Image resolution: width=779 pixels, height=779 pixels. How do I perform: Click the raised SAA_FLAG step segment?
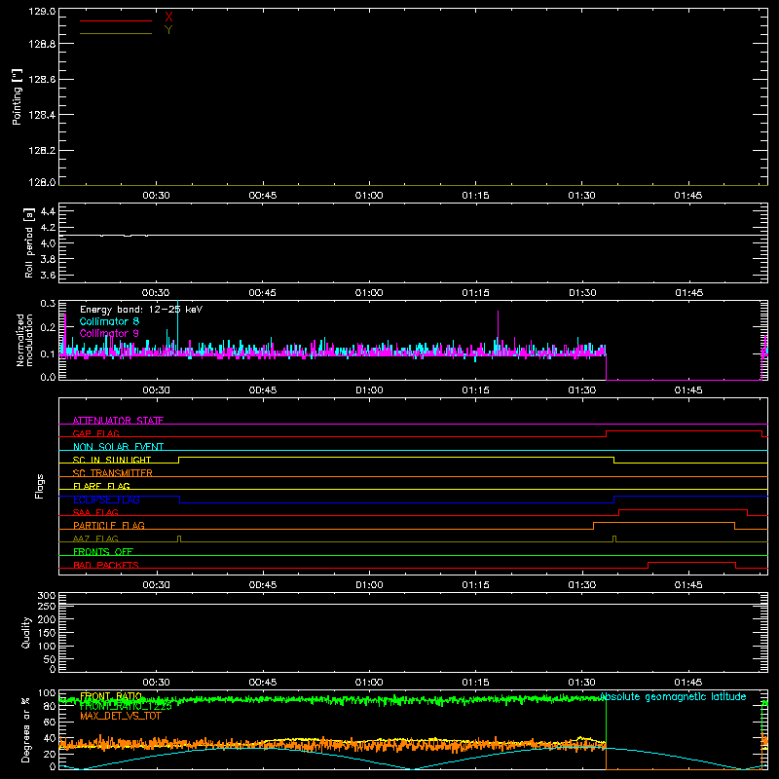684,509
